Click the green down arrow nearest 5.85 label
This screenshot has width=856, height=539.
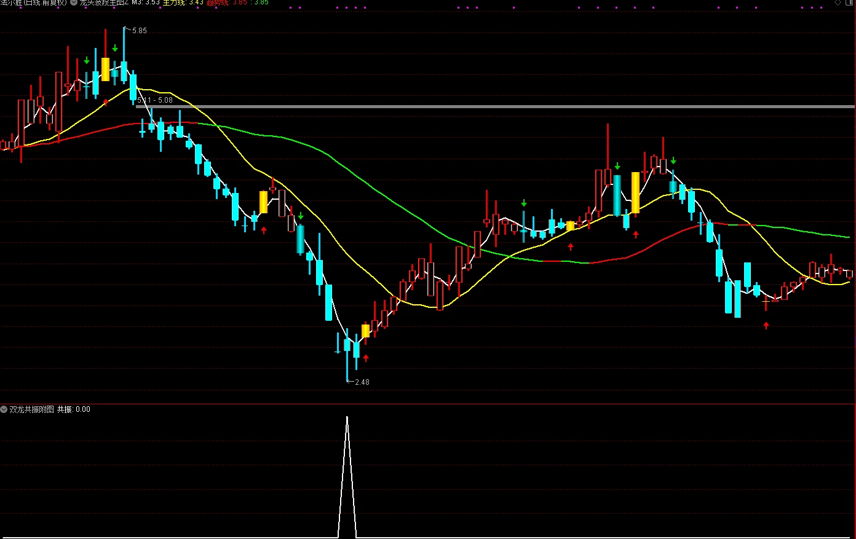[115, 48]
